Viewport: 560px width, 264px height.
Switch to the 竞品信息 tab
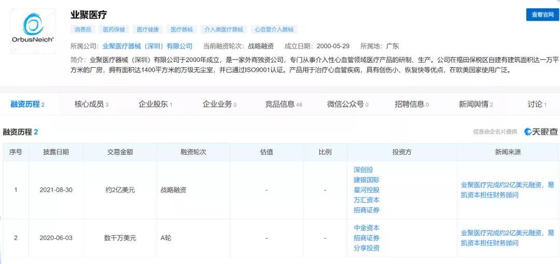coord(284,104)
